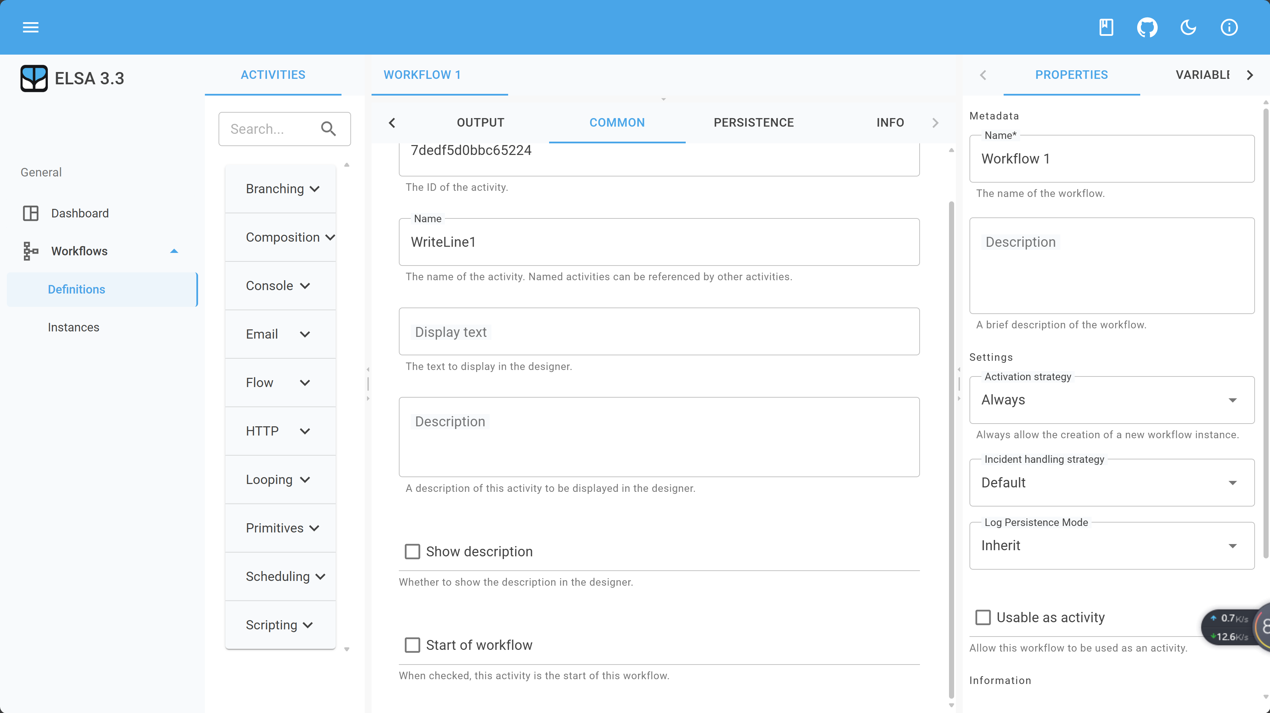
Task: Click the Workflows tree icon
Action: point(31,251)
